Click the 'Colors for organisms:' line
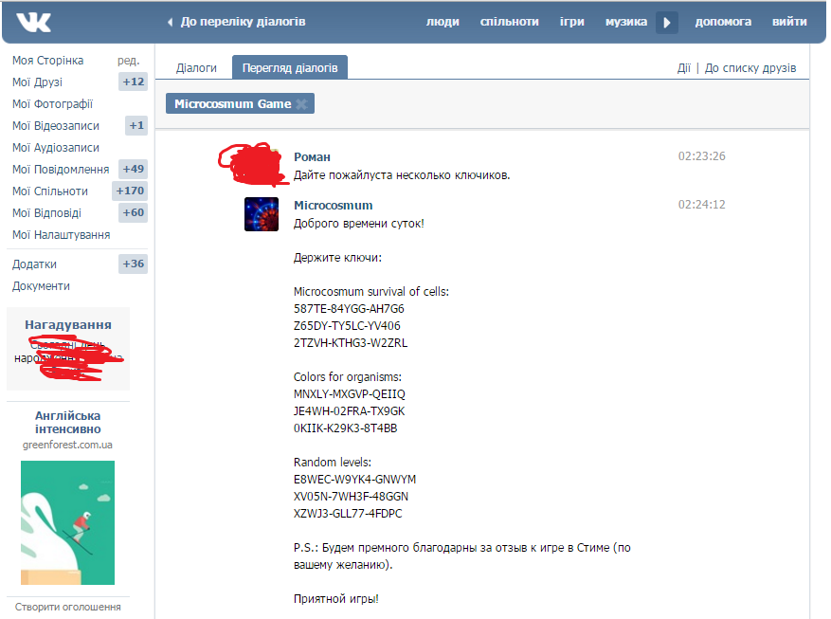The width and height of the screenshot is (831, 619). 348,377
